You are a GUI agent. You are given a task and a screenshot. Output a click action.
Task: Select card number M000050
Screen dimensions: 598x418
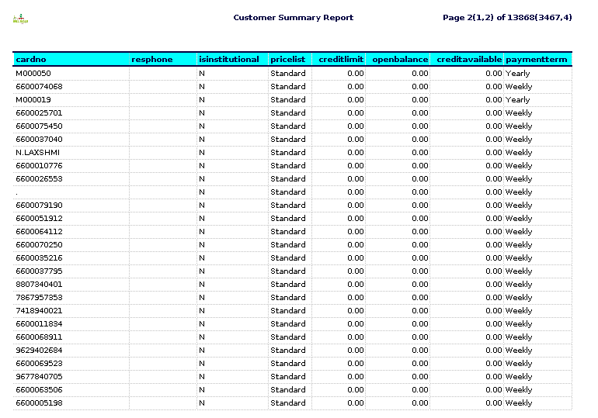33,73
